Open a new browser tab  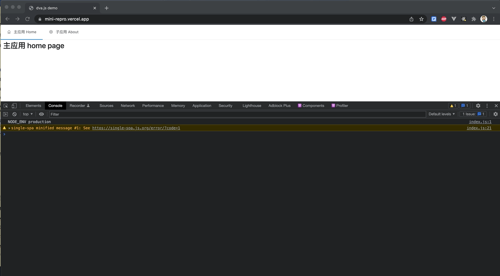point(107,8)
